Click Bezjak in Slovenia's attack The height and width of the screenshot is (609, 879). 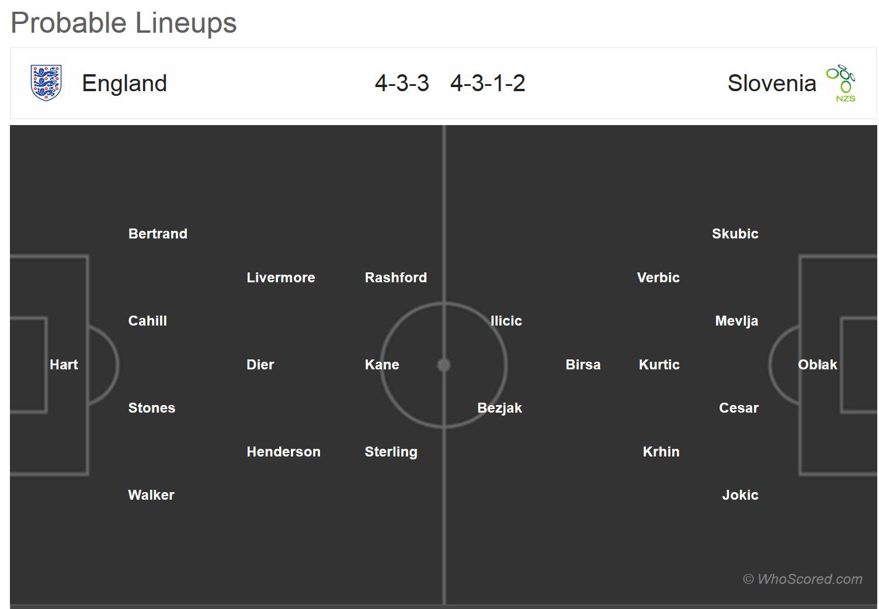click(499, 408)
